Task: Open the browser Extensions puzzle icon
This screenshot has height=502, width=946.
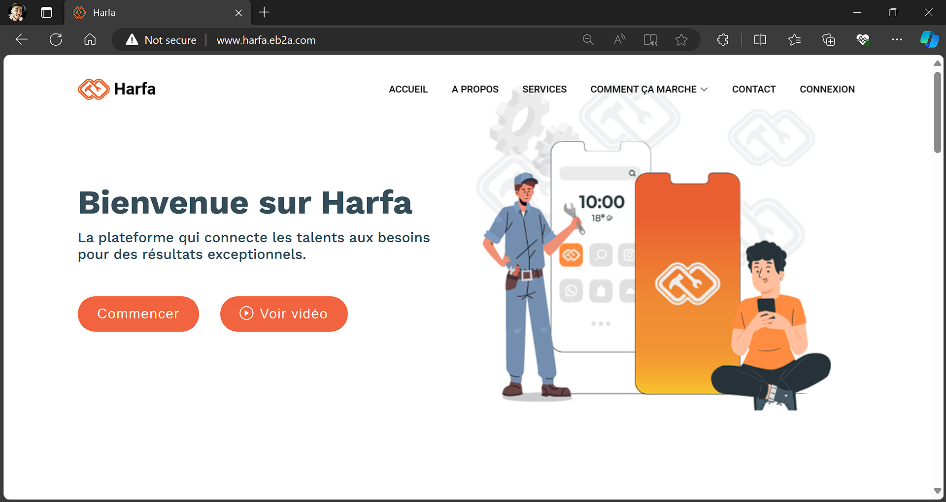Action: [723, 40]
